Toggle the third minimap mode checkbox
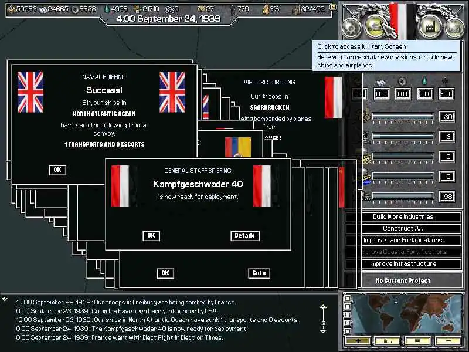469x352 pixels. 347,314
